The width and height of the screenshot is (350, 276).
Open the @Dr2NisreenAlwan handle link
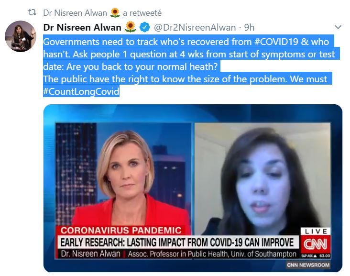(195, 27)
